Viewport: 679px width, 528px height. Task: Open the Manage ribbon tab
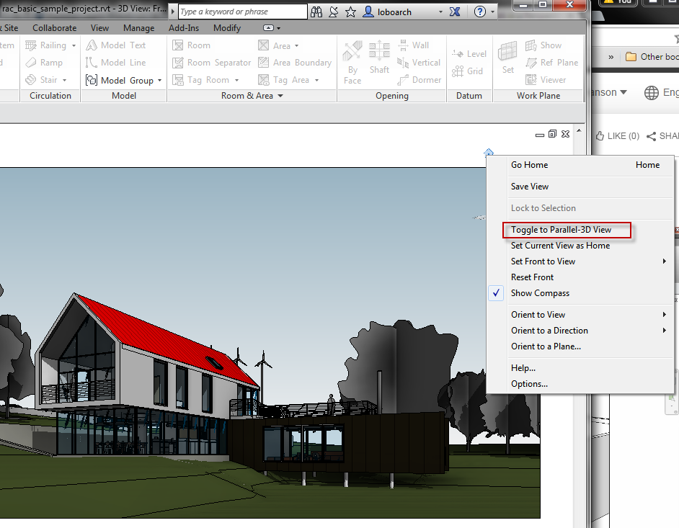tap(138, 28)
